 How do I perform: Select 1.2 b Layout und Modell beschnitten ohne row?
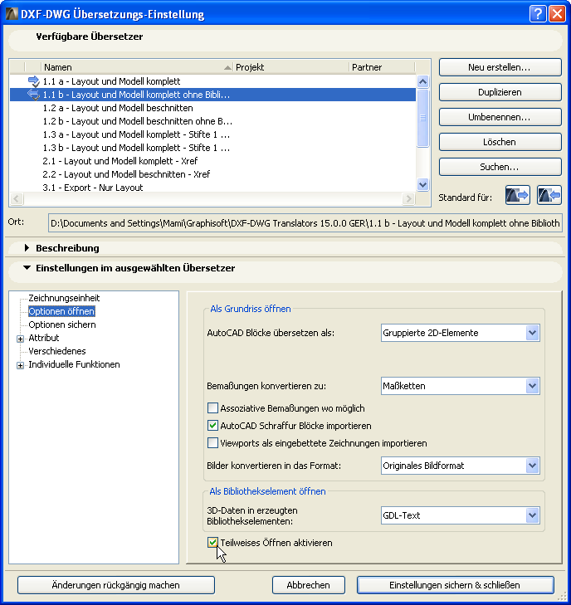tap(212, 121)
